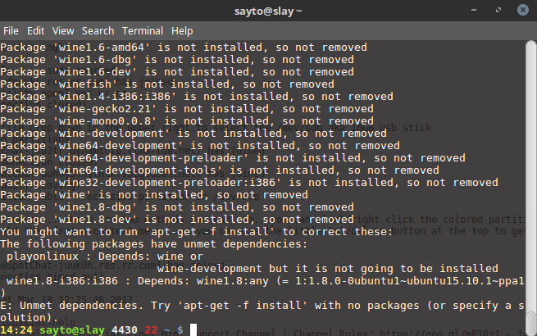Click the 'E: Unmet dependencies' error line
The height and width of the screenshot is (336, 537).
coord(262,306)
